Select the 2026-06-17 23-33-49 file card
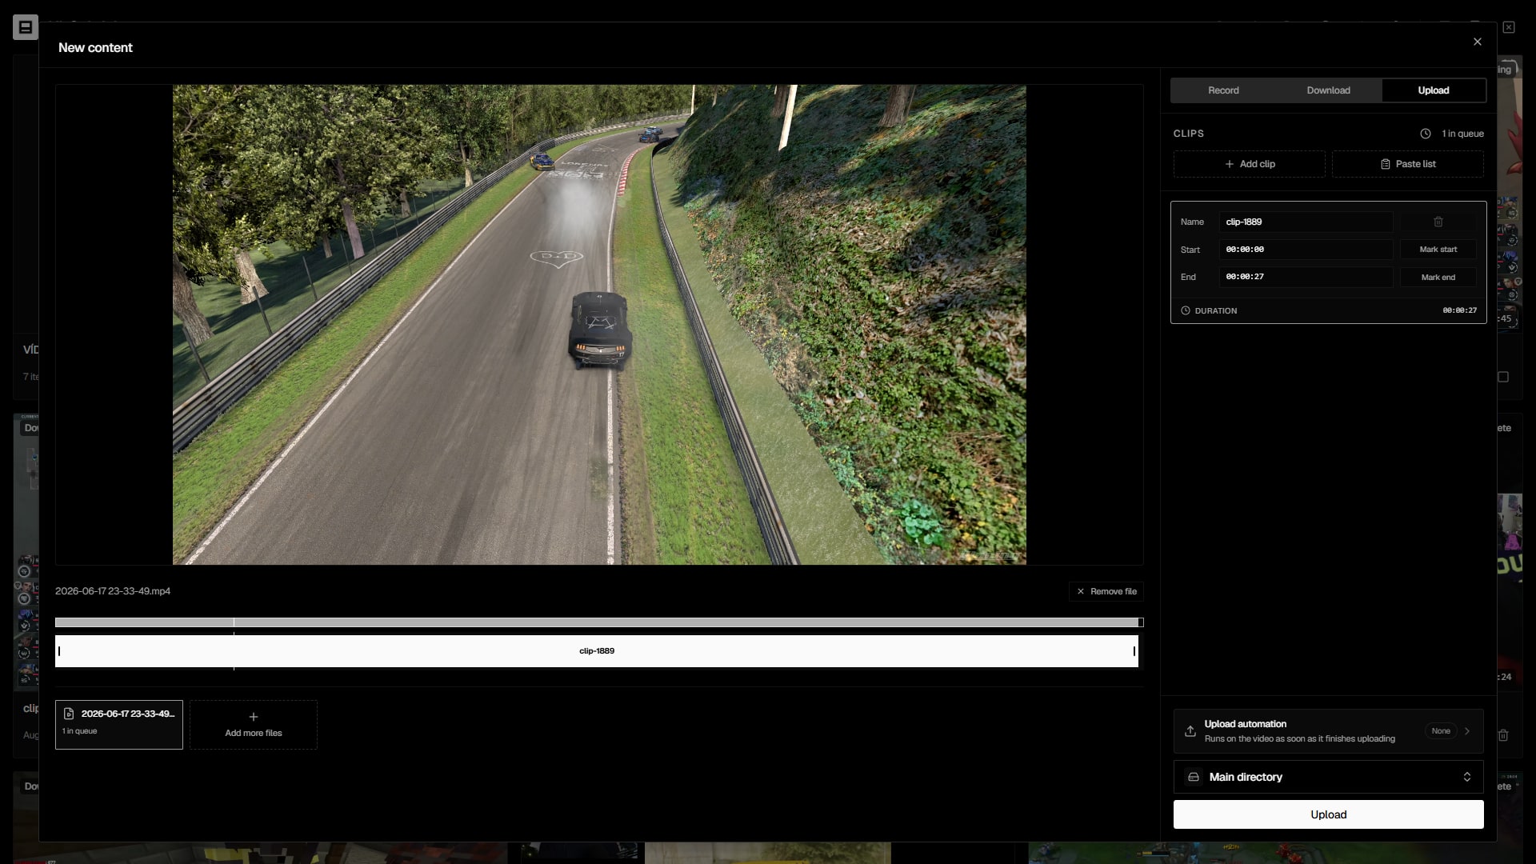Image resolution: width=1536 pixels, height=864 pixels. pyautogui.click(x=119, y=725)
